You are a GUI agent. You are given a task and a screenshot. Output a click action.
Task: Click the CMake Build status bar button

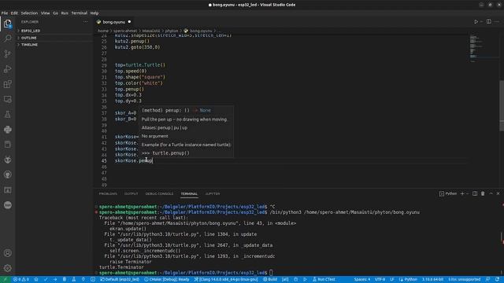click(270, 280)
